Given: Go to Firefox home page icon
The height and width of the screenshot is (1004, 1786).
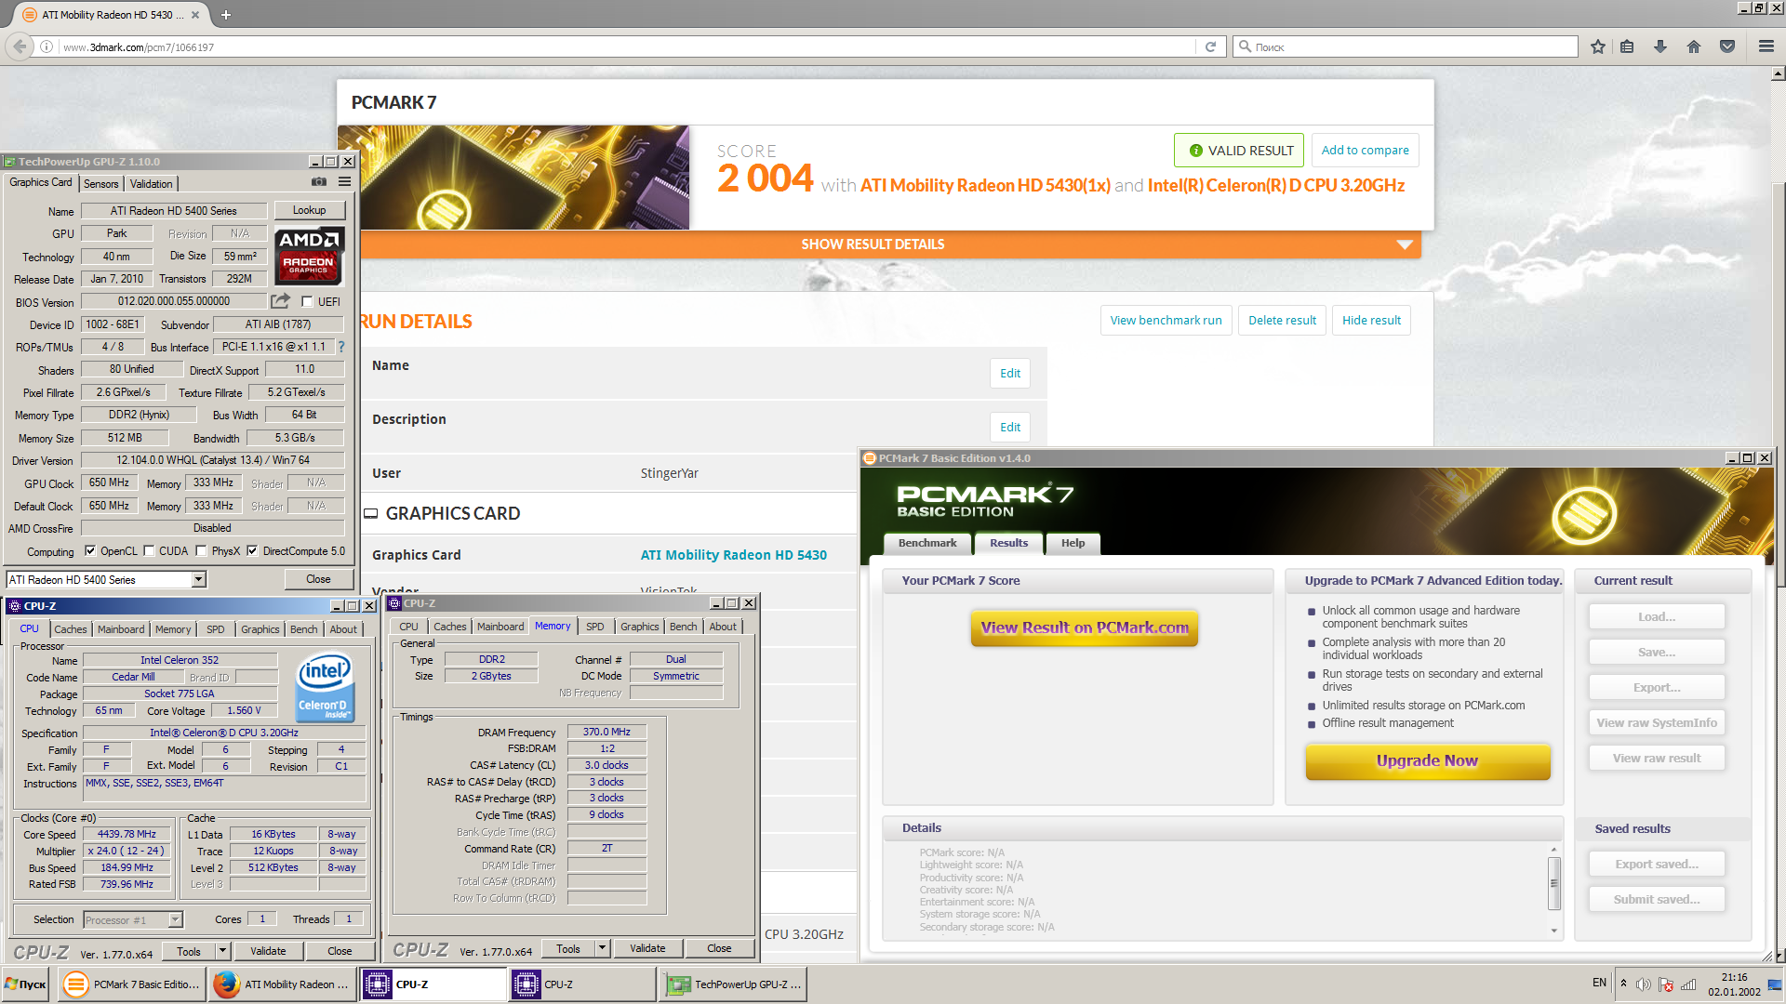Looking at the screenshot, I should pos(1693,46).
